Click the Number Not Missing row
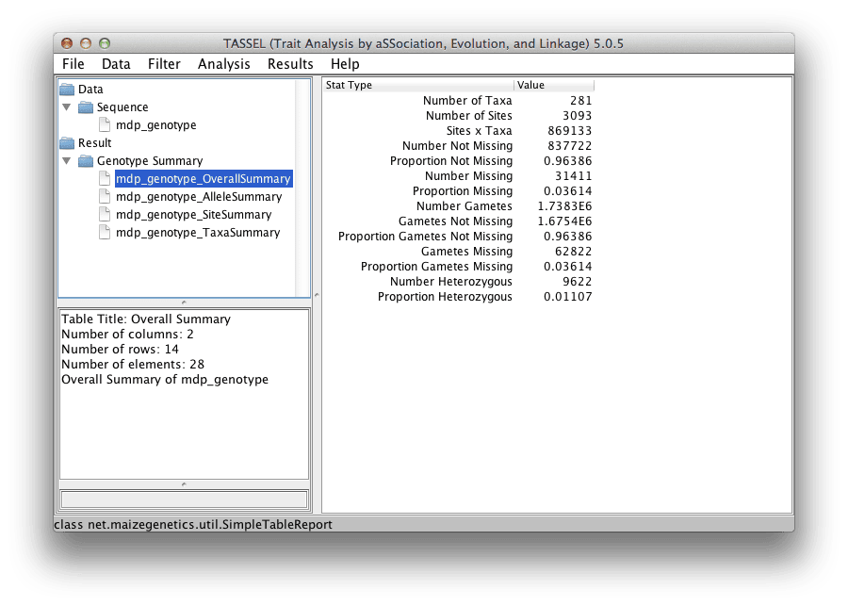The width and height of the screenshot is (848, 606). pyautogui.click(x=458, y=145)
